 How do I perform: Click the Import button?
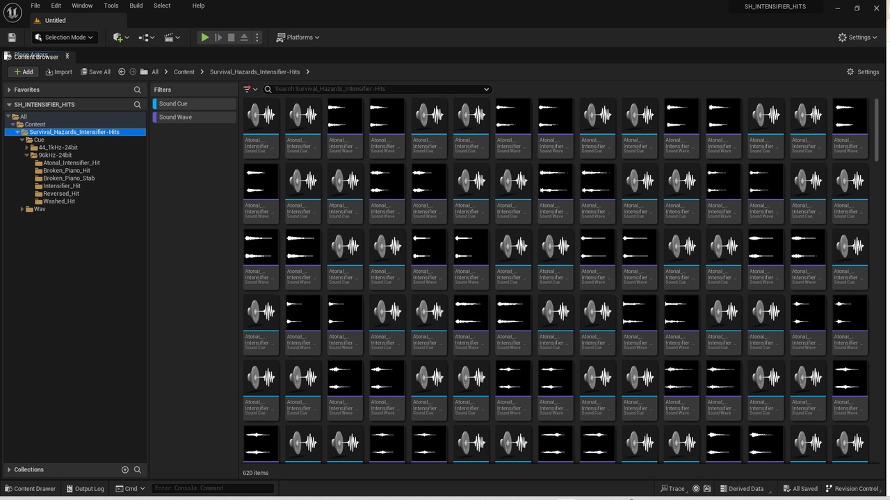pyautogui.click(x=58, y=72)
